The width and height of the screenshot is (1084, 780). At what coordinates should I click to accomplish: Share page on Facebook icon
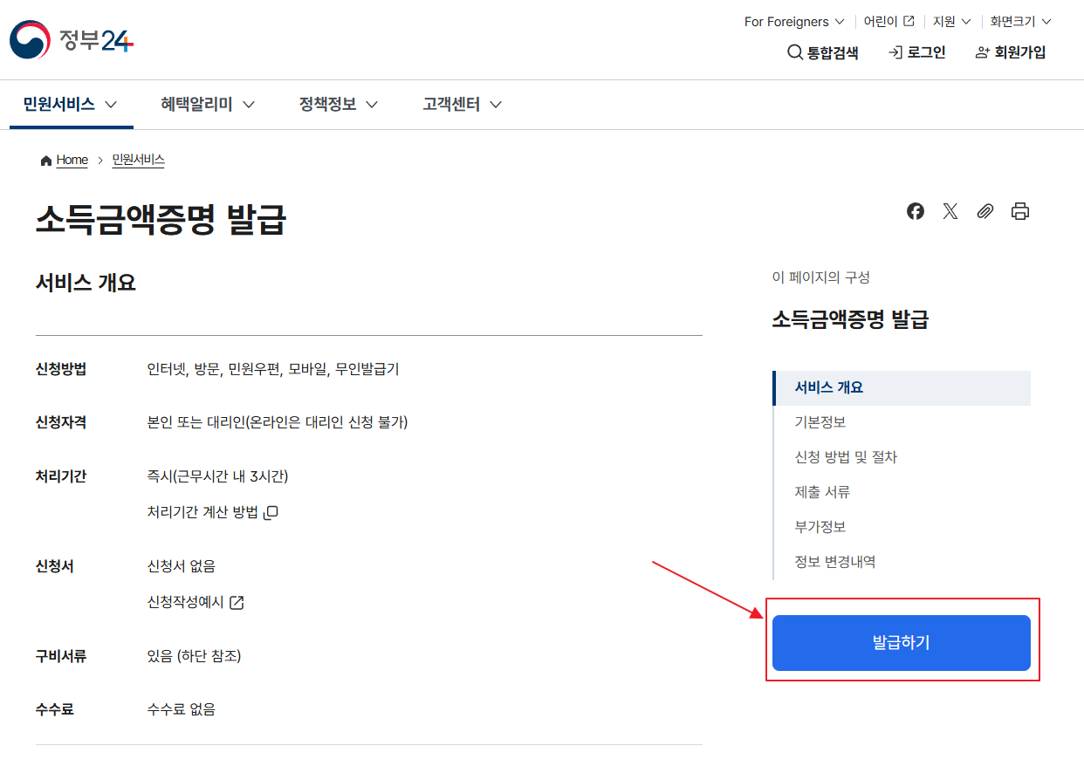pyautogui.click(x=916, y=211)
